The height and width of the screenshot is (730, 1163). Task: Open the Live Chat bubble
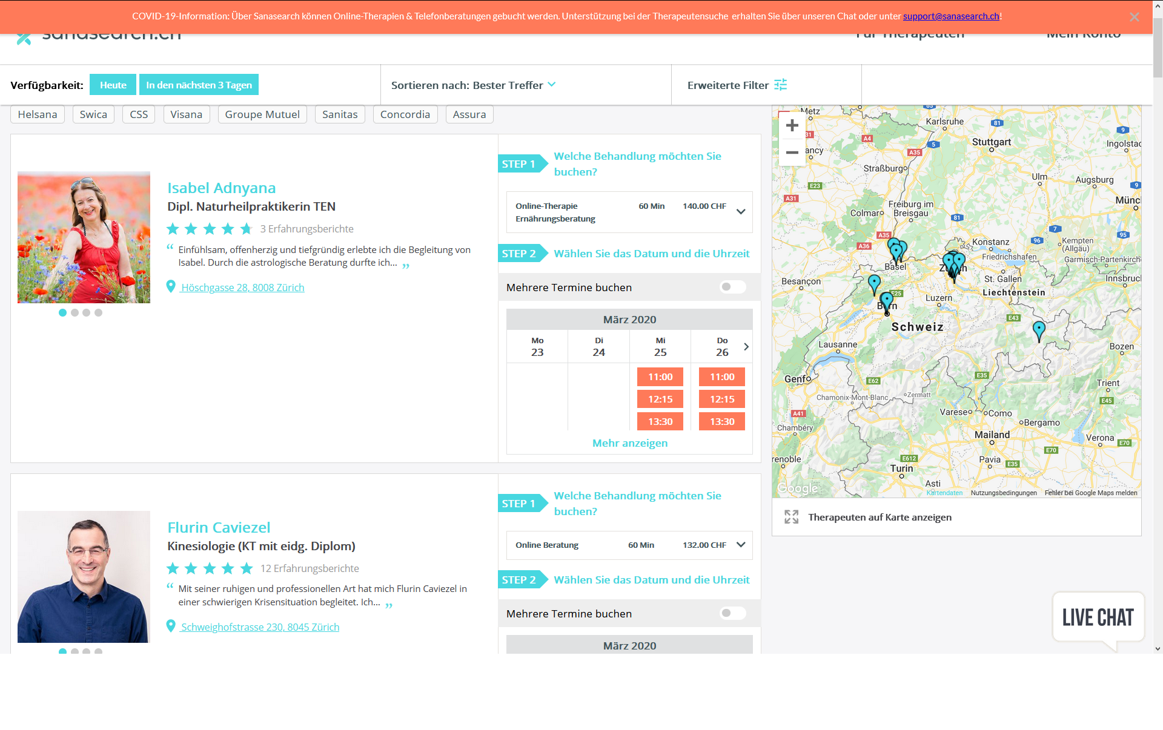coord(1098,617)
